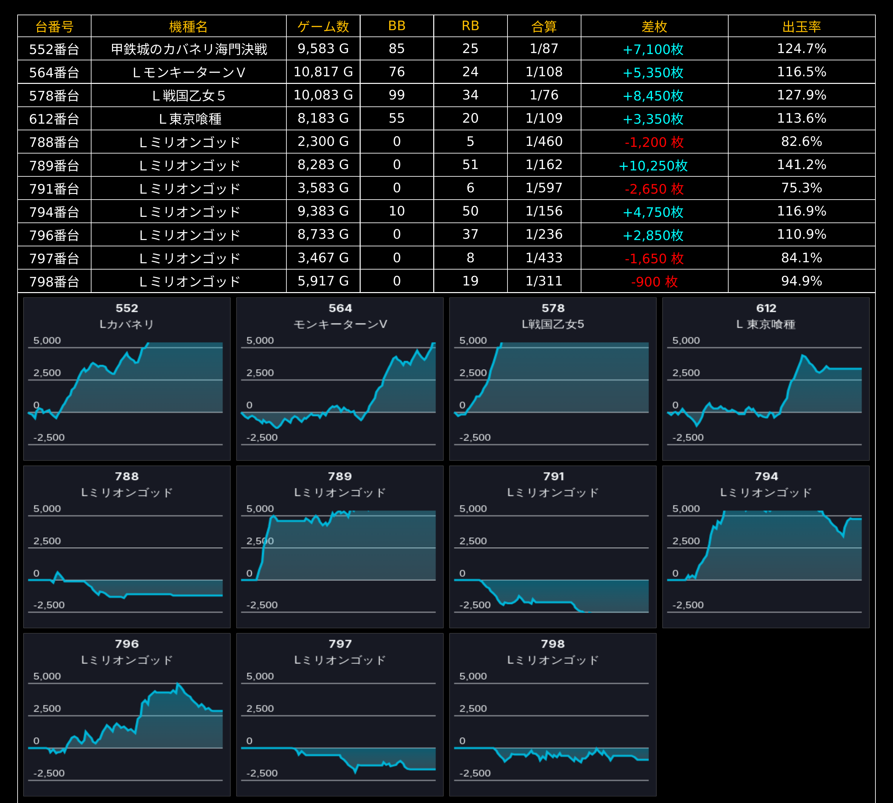The image size is (893, 803).
Task: Select the 1/597 combined probability
Action: tap(544, 188)
